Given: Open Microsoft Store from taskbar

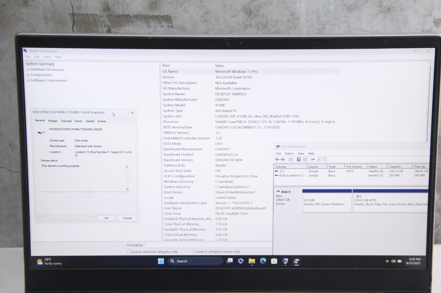Looking at the screenshot, I should tap(274, 261).
